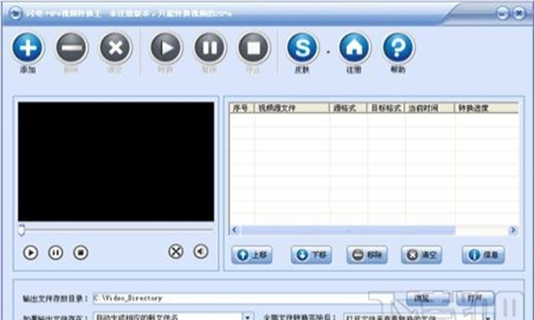Click the Info button with i icon
This screenshot has width=534, height=320.
pyautogui.click(x=483, y=255)
